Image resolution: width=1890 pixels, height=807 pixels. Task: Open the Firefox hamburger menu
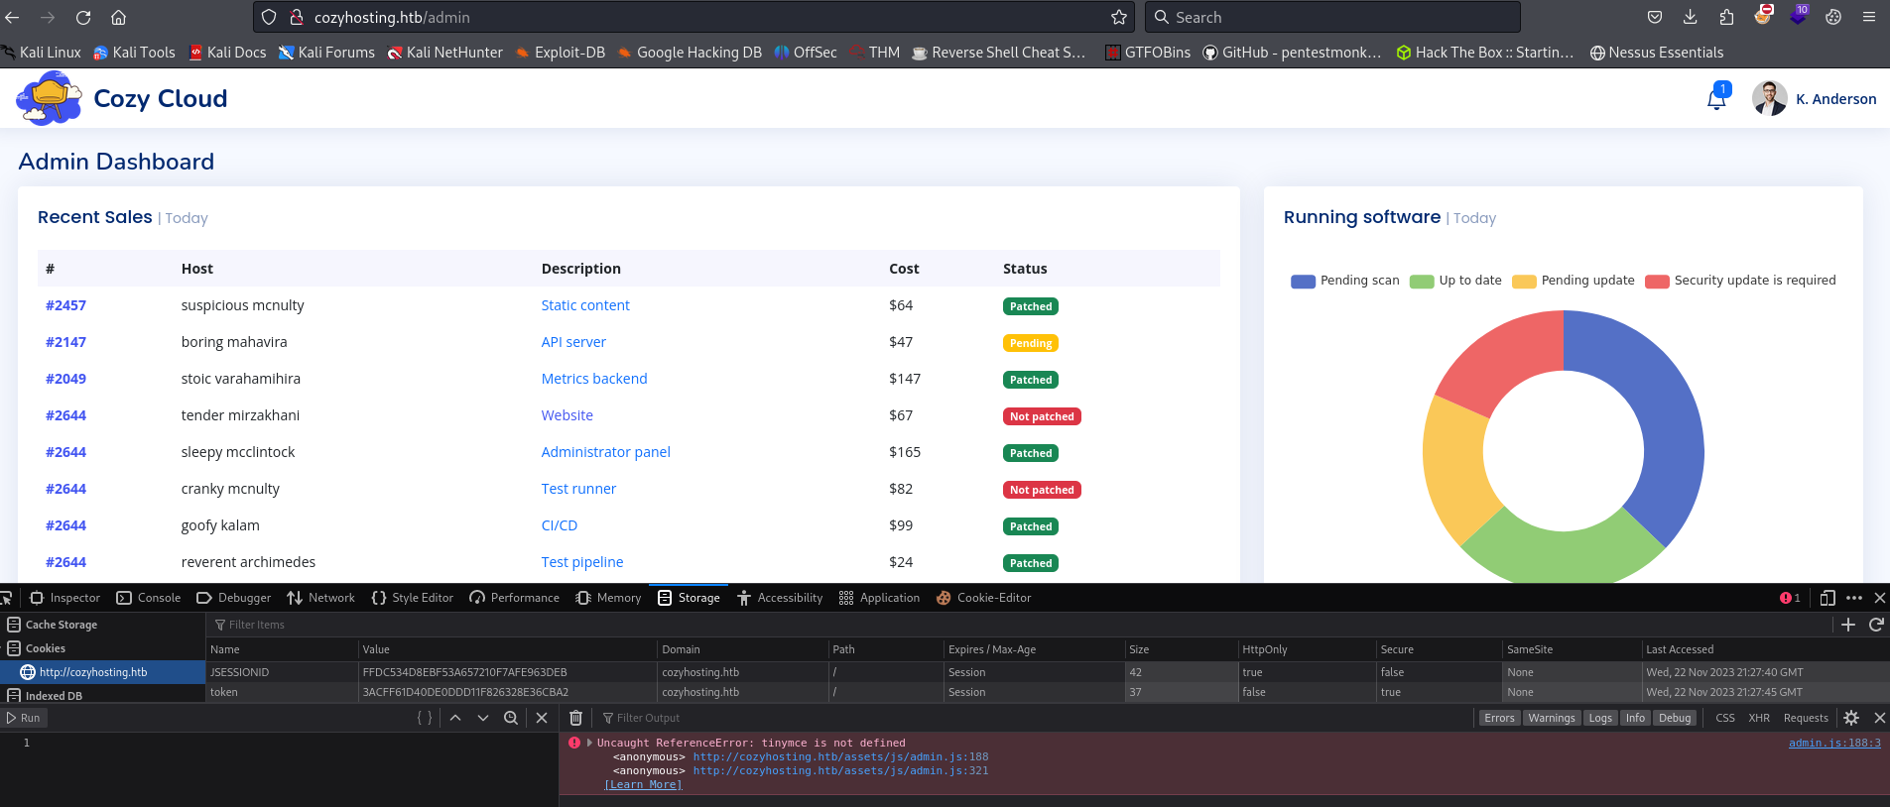click(x=1869, y=17)
